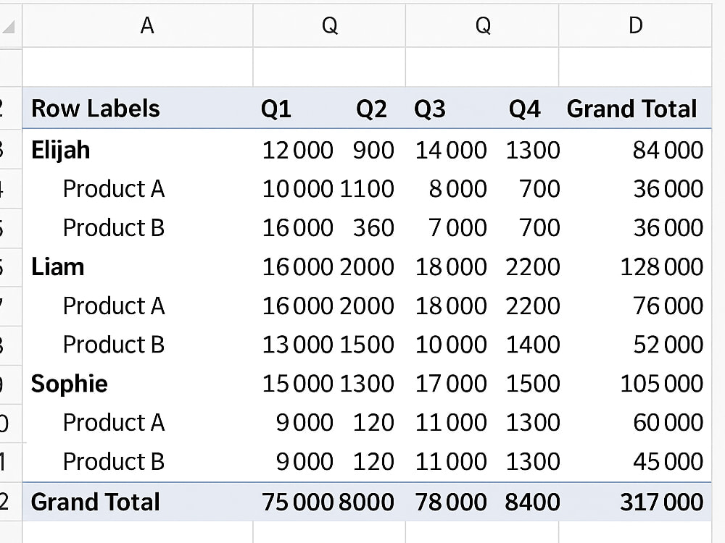Select Liam's 128 000 grand total cell
The height and width of the screenshot is (543, 725).
click(662, 267)
